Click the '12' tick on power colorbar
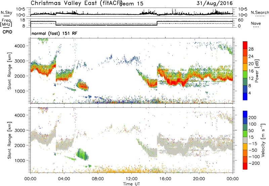Screen dimensions: 269x186 pos(251,79)
